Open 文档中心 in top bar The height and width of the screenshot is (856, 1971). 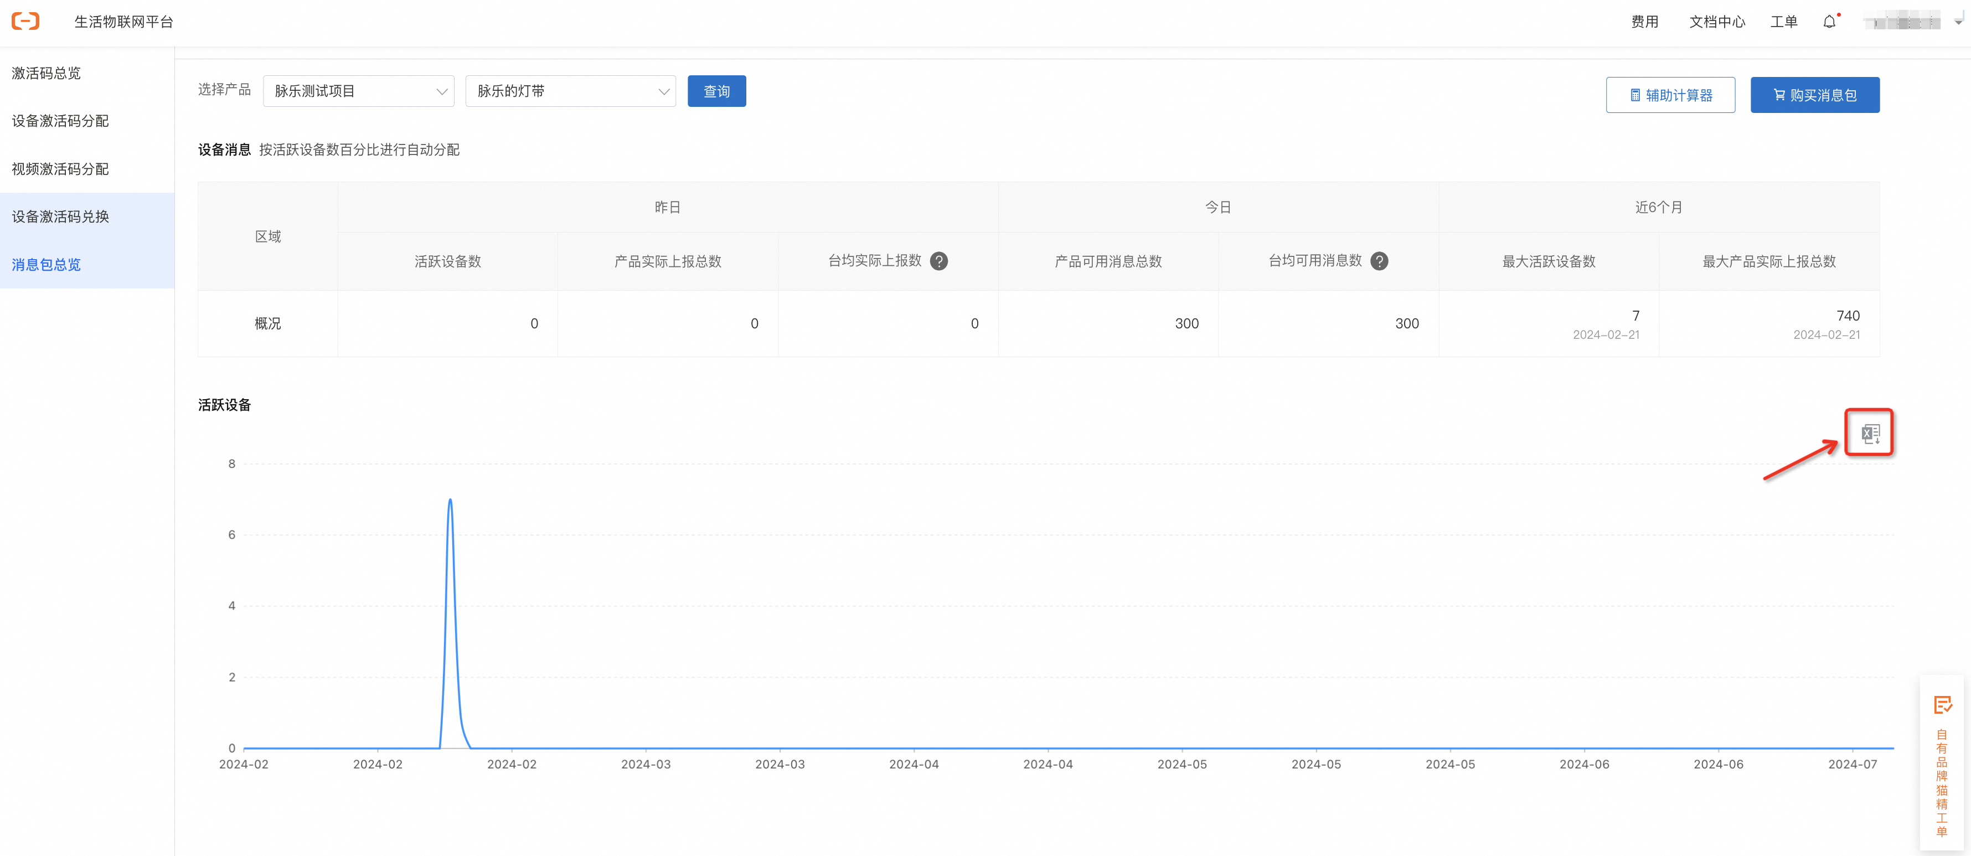(x=1717, y=22)
